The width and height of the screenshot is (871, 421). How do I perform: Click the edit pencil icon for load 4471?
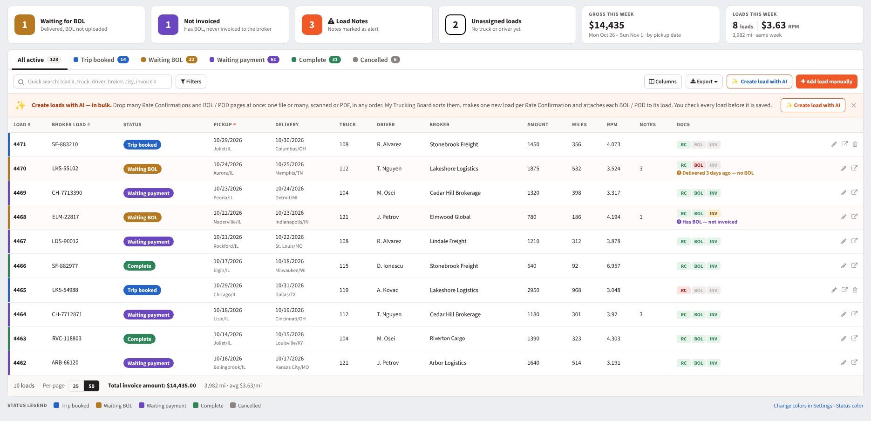coord(834,144)
